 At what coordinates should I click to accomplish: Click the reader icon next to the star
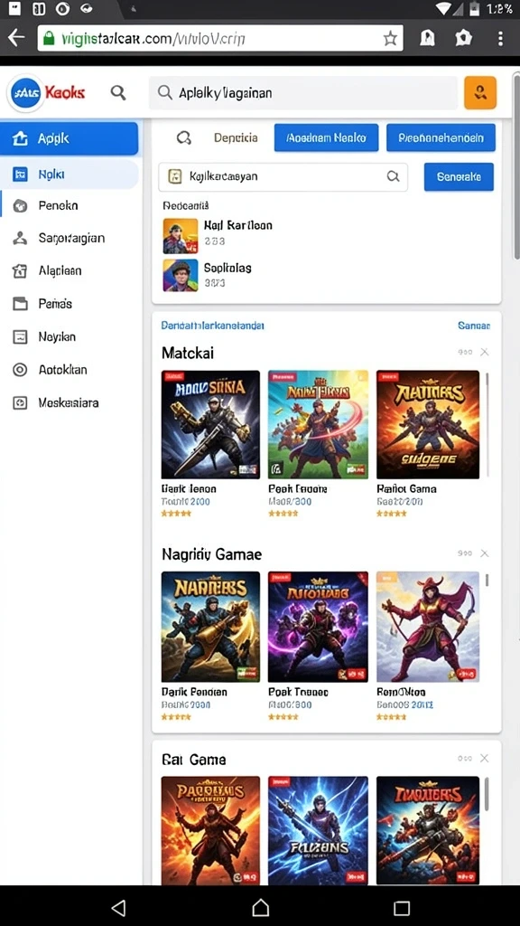click(x=427, y=38)
